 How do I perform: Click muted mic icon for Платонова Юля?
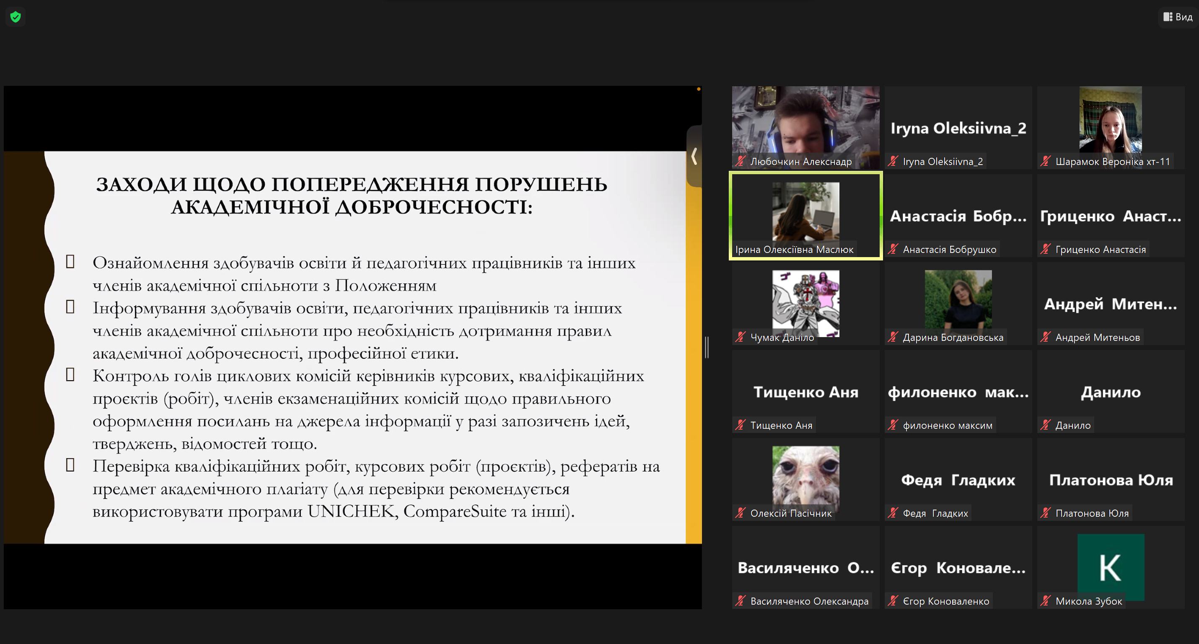click(x=1045, y=513)
